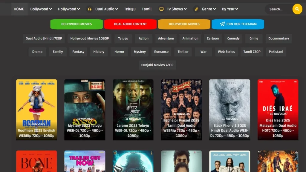The image size is (306, 172).
Task: Open the Tv Shows dropdown
Action: (175, 9)
